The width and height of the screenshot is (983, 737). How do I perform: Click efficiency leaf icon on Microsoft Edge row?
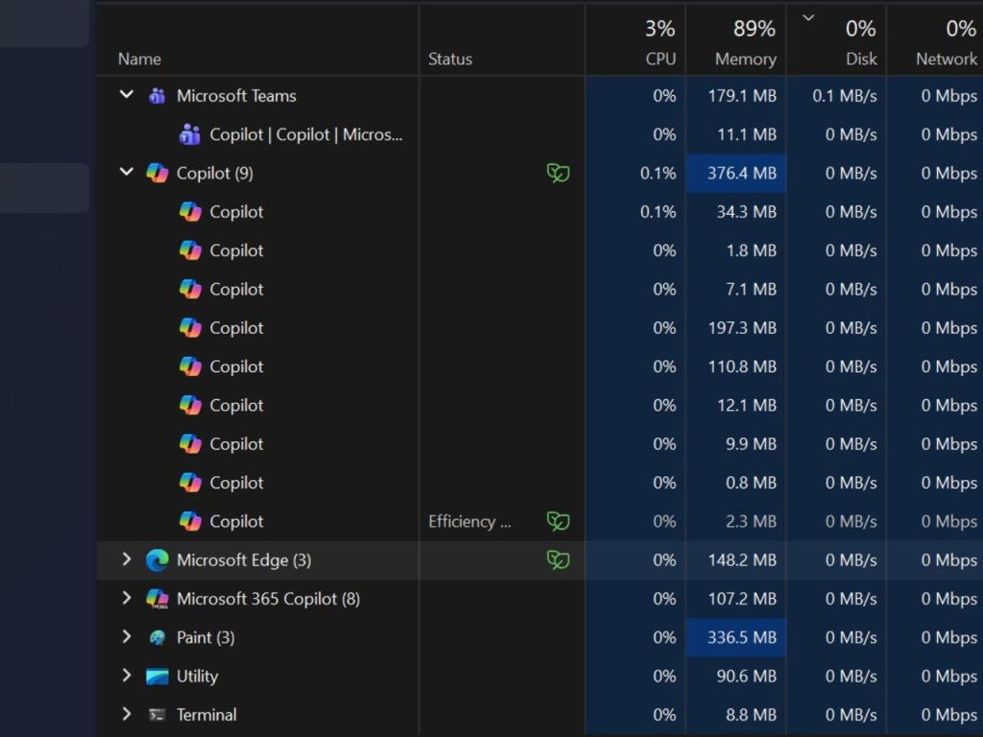click(558, 559)
